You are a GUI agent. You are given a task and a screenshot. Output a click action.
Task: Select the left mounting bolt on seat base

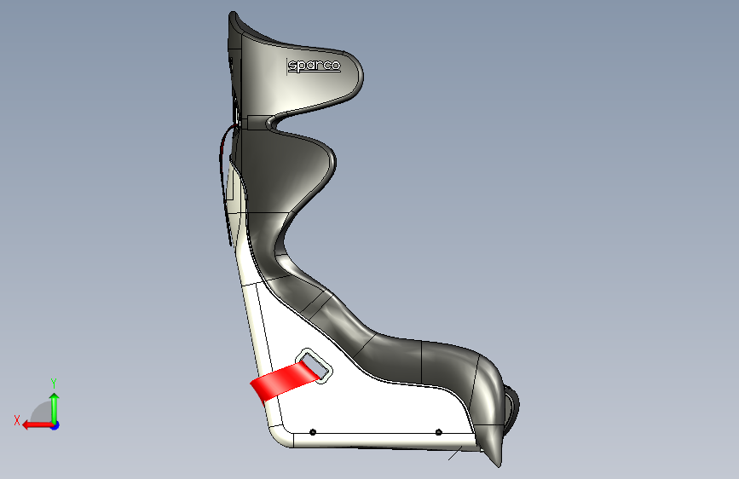[313, 432]
